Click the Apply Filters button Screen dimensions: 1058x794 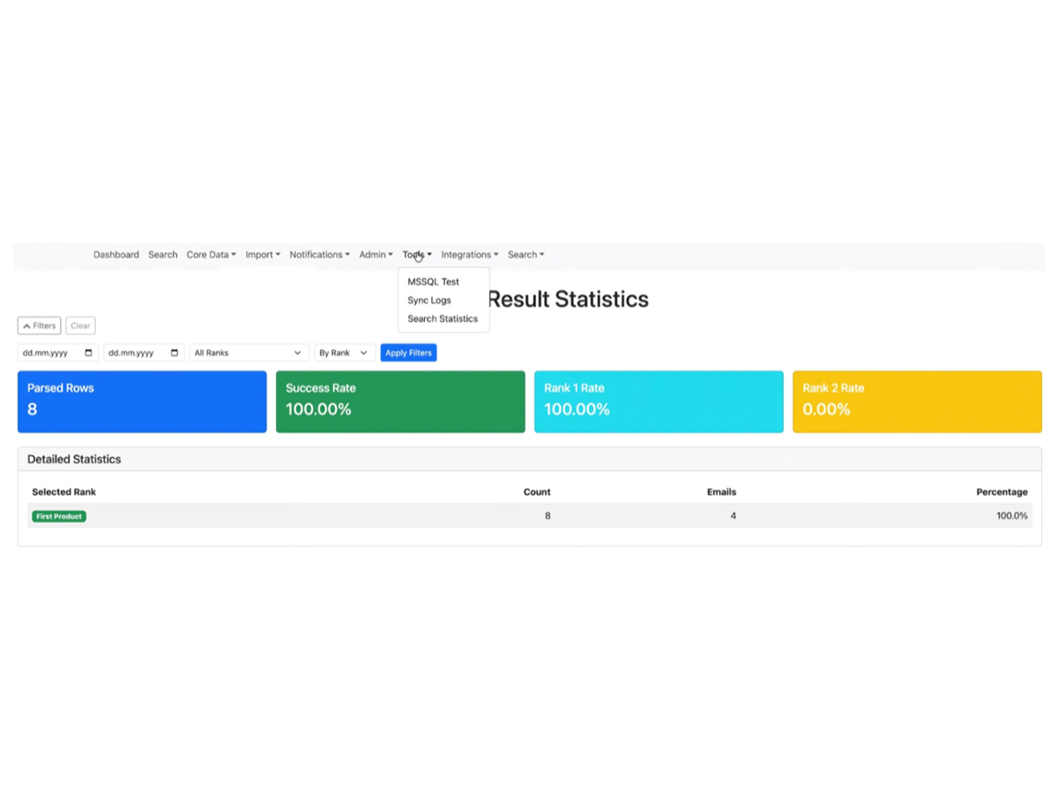coord(408,353)
